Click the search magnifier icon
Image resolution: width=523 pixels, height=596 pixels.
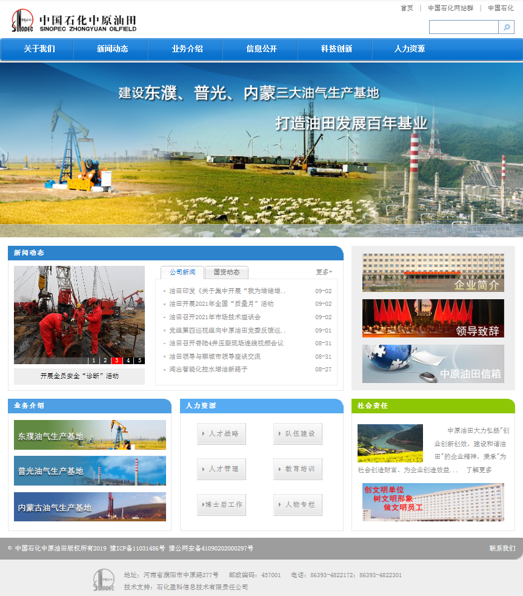click(506, 27)
